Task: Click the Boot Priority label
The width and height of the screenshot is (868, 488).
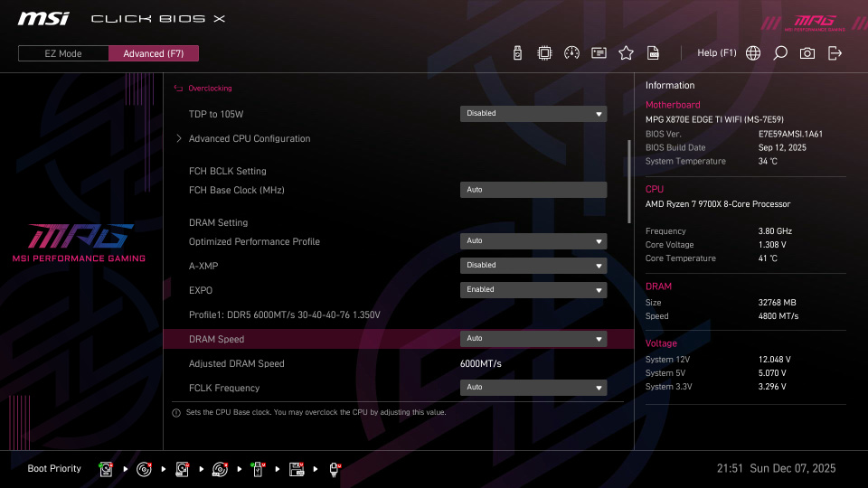Action: (x=54, y=468)
